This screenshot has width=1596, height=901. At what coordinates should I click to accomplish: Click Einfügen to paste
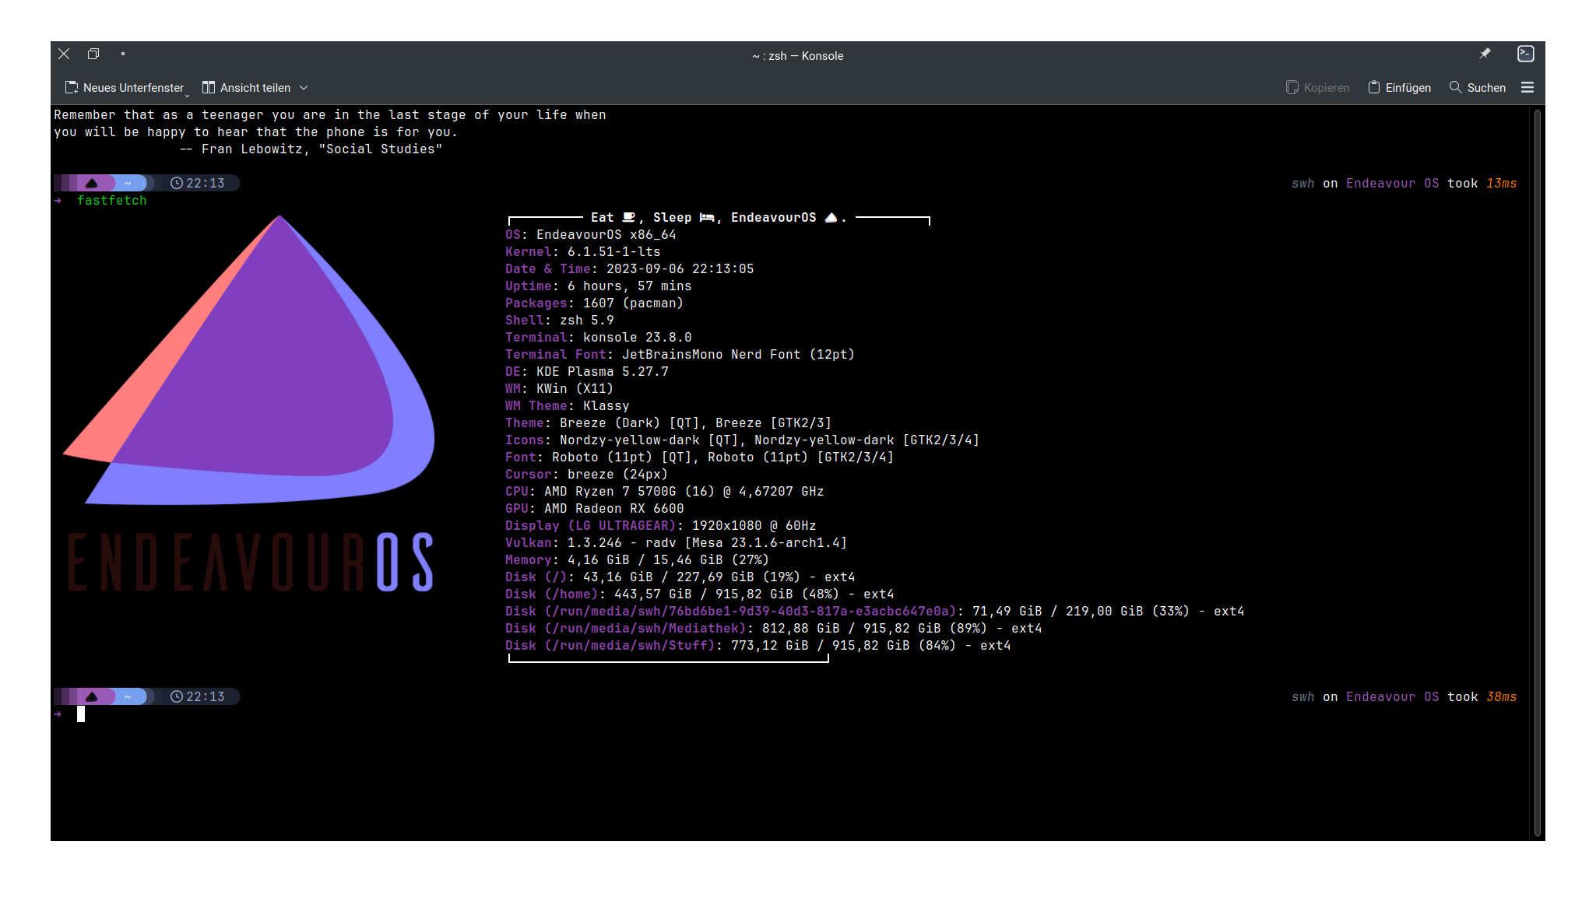tap(1399, 88)
